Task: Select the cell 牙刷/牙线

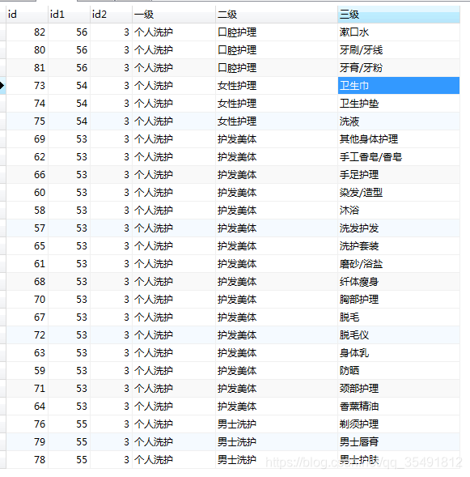Action: [399, 50]
